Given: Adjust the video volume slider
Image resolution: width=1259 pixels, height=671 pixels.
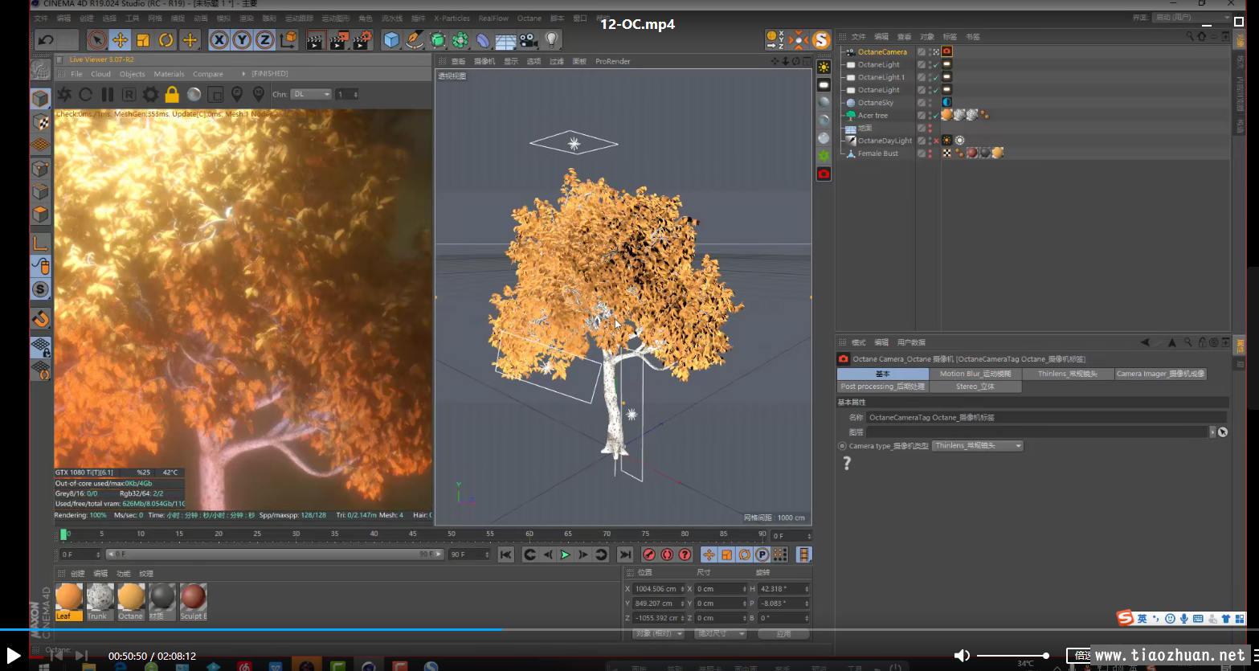Looking at the screenshot, I should [x=1013, y=656].
